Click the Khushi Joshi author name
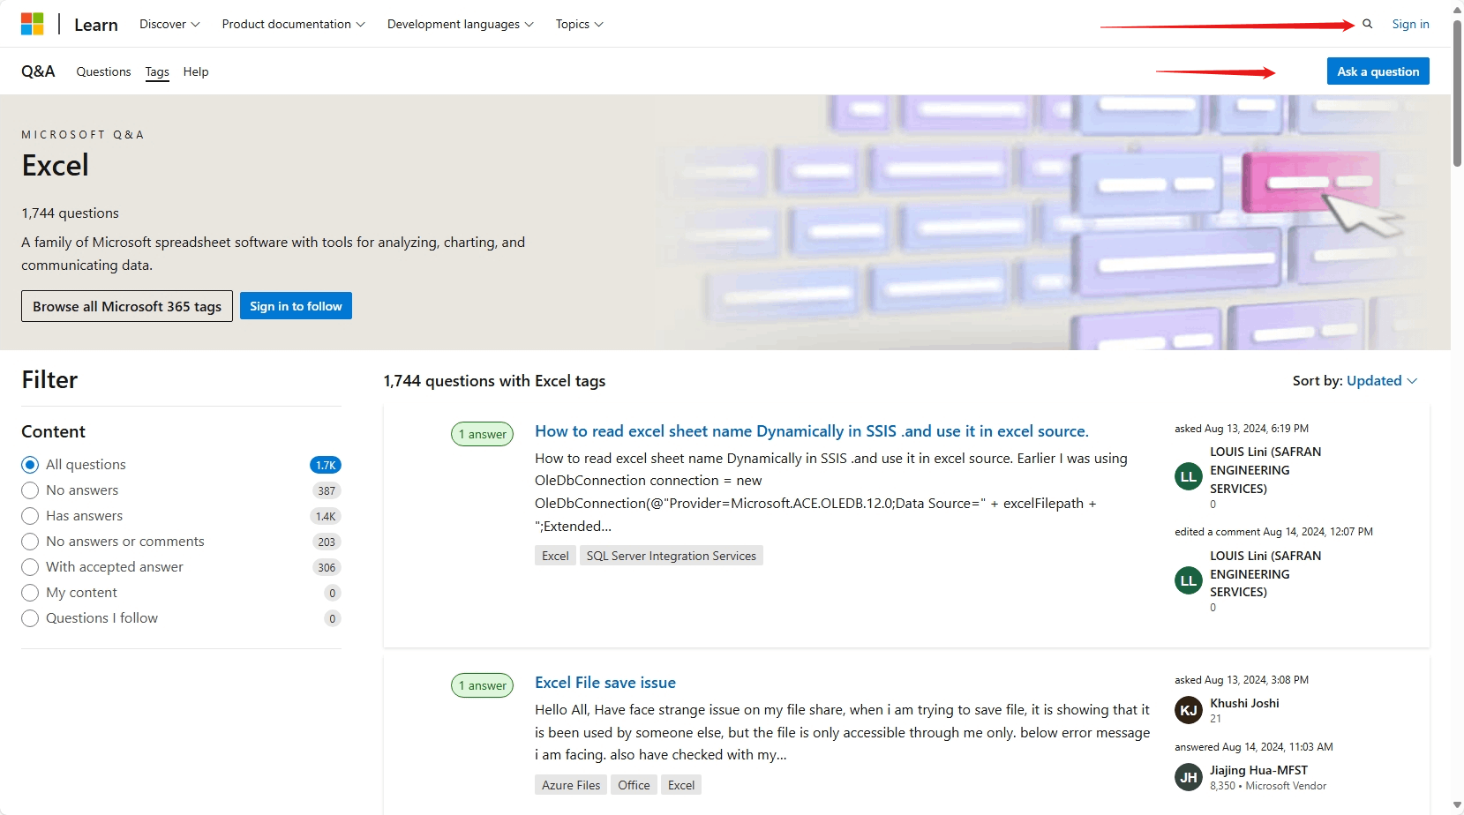Image resolution: width=1464 pixels, height=815 pixels. 1244,703
